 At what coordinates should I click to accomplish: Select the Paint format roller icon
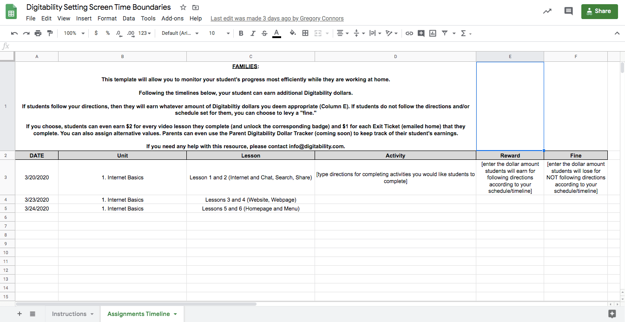(x=50, y=33)
